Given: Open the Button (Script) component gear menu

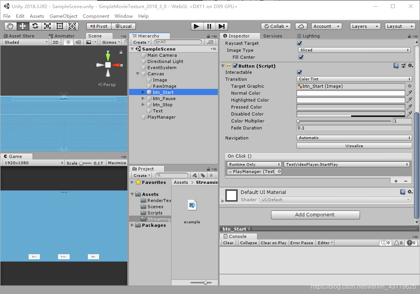Looking at the screenshot, I should point(410,65).
